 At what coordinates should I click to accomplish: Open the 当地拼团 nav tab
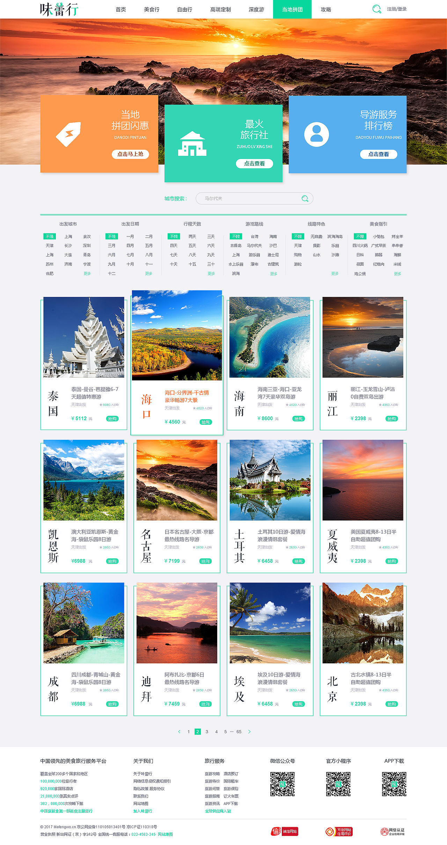click(292, 9)
